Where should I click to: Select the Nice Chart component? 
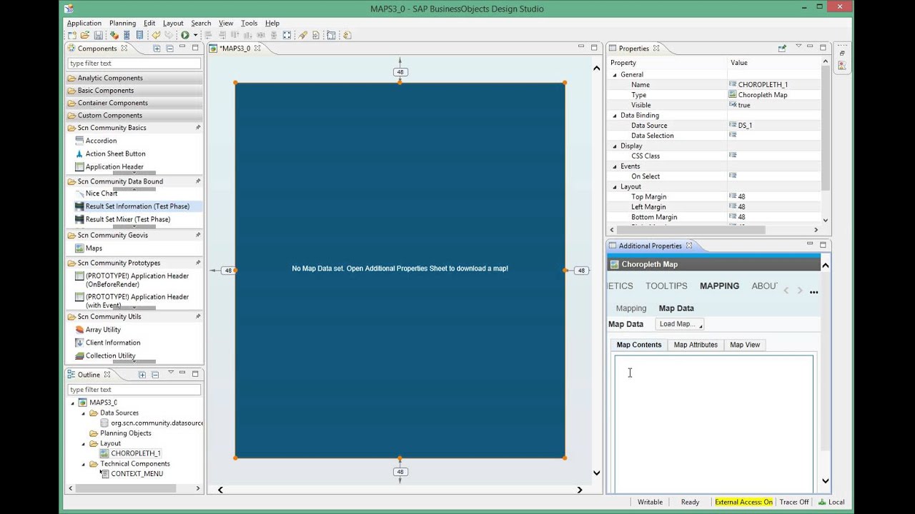(102, 193)
